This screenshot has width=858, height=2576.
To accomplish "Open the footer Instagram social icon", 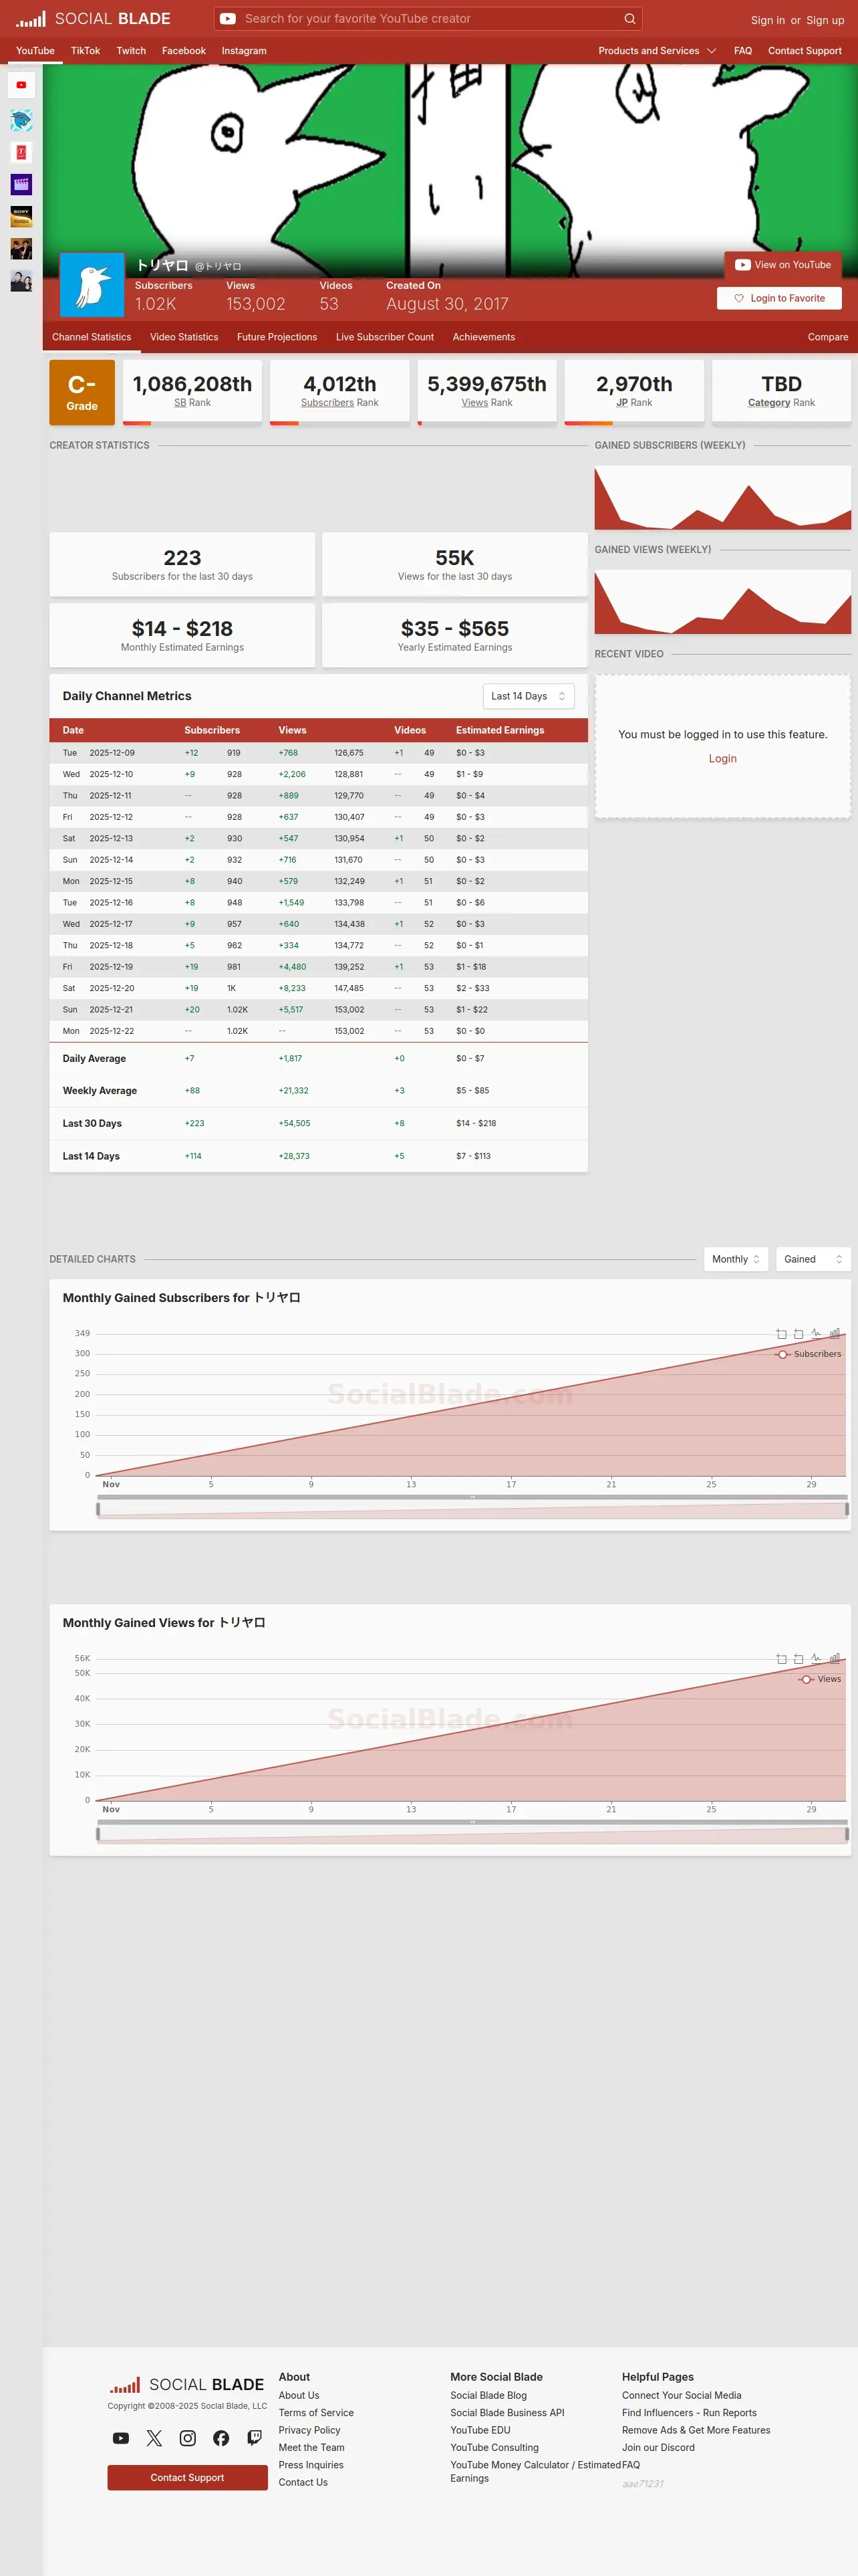I will click(x=188, y=2438).
